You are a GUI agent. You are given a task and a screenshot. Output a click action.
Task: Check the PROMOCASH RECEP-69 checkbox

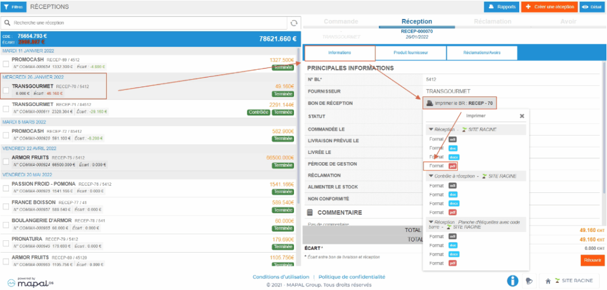coord(6,64)
